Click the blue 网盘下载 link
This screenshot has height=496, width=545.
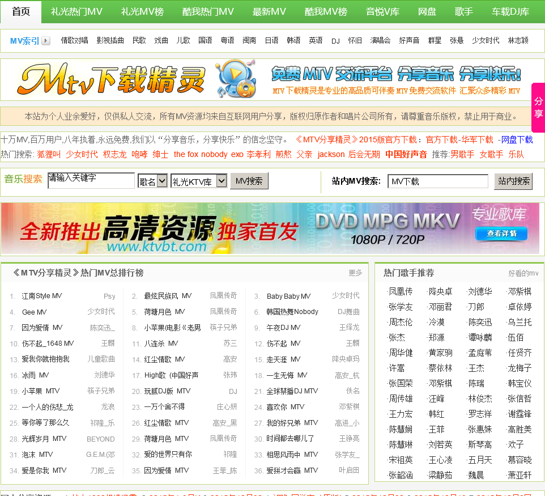517,140
